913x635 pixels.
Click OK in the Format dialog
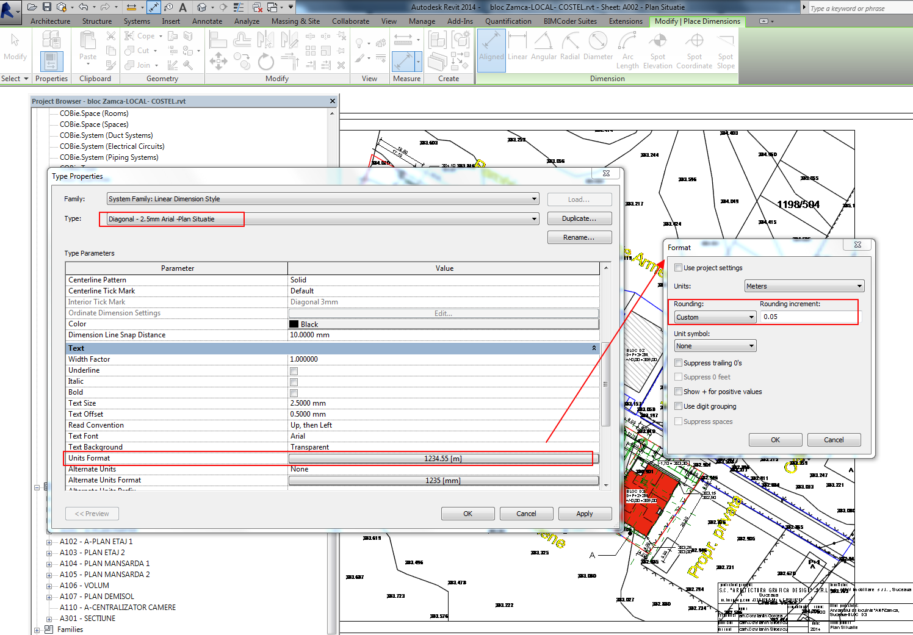click(x=775, y=440)
